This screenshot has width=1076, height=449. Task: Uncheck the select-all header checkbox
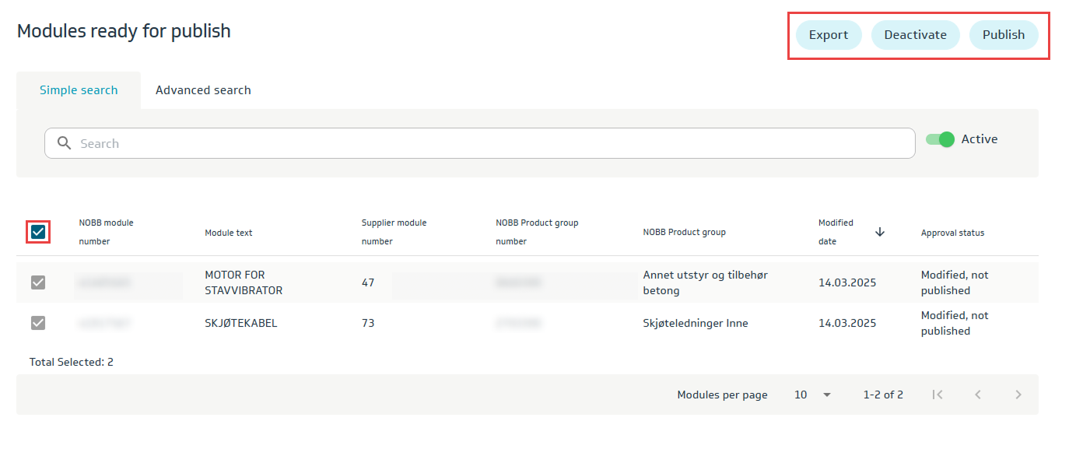tap(38, 232)
